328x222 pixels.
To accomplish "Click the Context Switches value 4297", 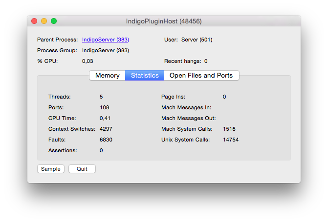I will click(x=106, y=129).
